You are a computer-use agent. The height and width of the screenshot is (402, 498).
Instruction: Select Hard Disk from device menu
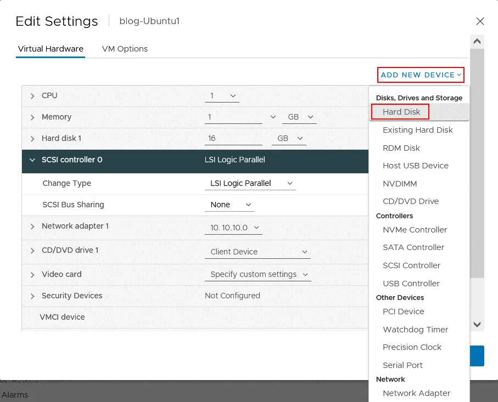pyautogui.click(x=401, y=112)
